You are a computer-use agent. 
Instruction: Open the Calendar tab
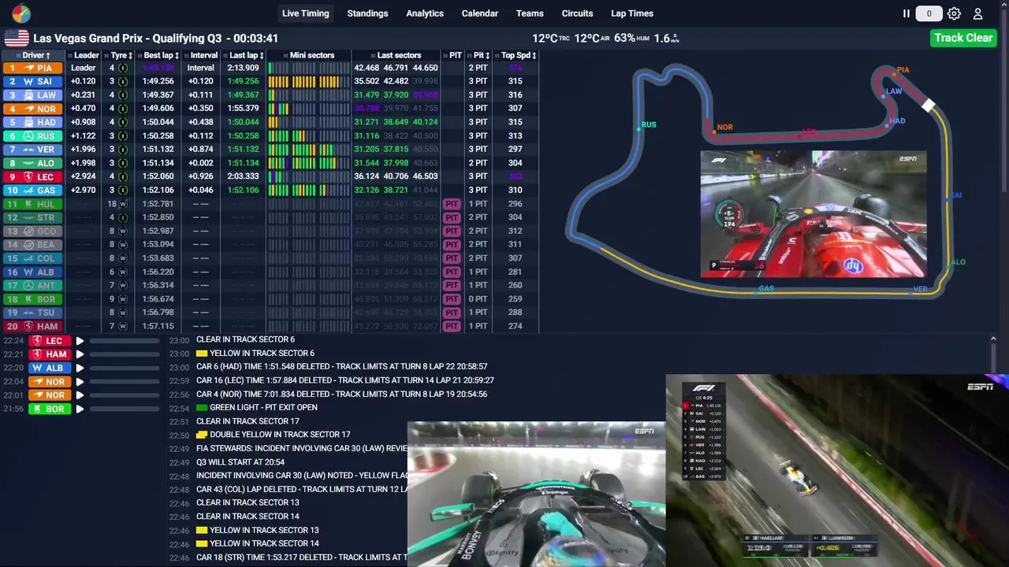click(x=479, y=13)
